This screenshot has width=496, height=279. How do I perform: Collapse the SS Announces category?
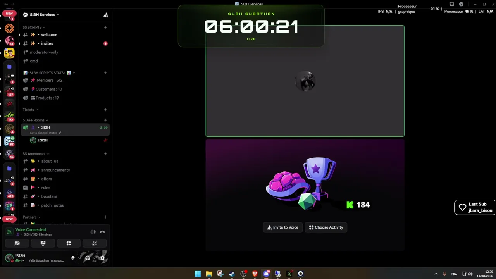(36, 154)
